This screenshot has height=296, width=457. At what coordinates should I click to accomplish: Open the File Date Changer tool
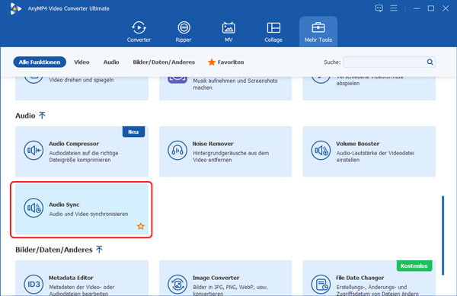[369, 278]
